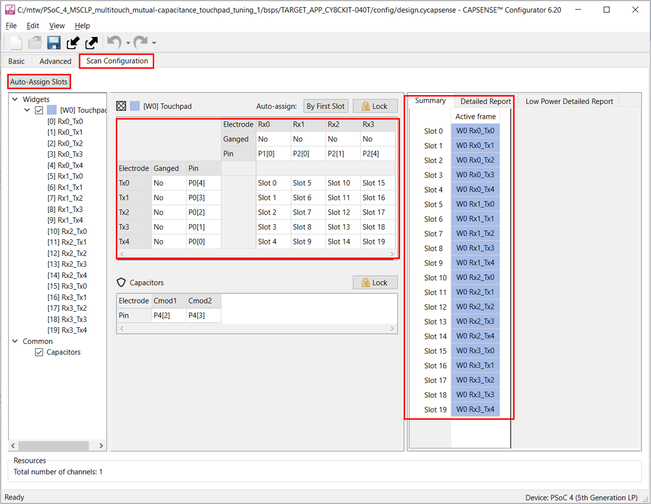Click the Rx1 Ganged cell showing No
This screenshot has height=504, width=651.
(308, 139)
